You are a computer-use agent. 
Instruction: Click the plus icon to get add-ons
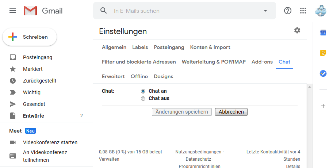pyautogui.click(x=323, y=106)
